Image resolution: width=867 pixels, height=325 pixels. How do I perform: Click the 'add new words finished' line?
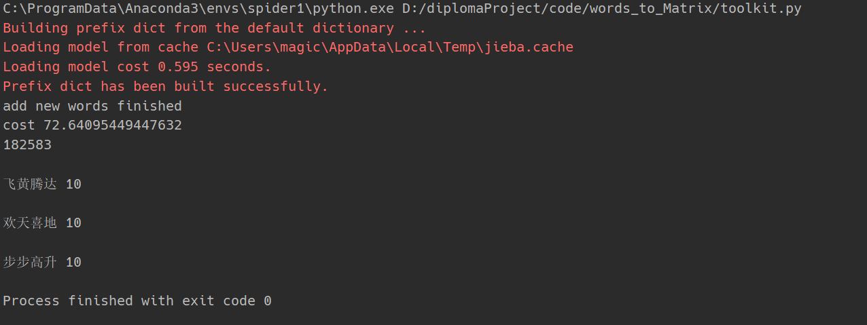(92, 106)
